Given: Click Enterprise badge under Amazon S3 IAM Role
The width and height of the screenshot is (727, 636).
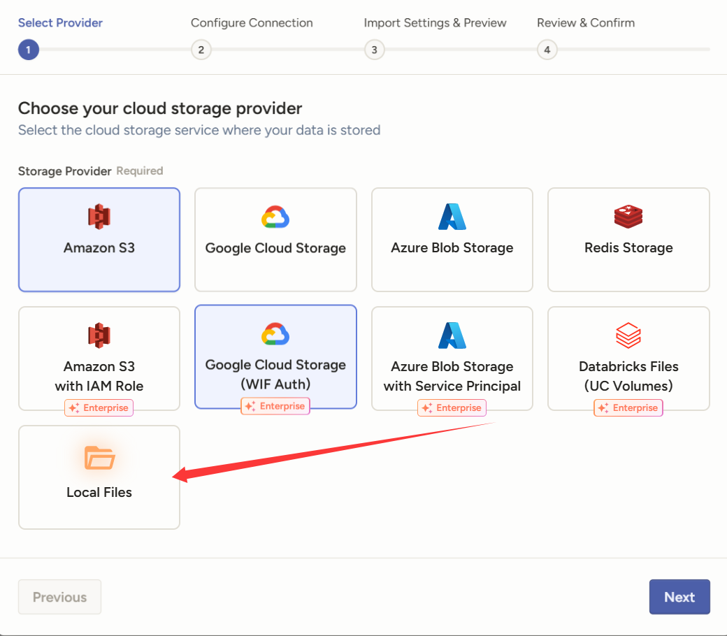Looking at the screenshot, I should pyautogui.click(x=99, y=408).
